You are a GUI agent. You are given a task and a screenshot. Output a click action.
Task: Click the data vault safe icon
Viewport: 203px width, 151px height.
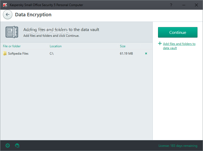[x=12, y=32]
